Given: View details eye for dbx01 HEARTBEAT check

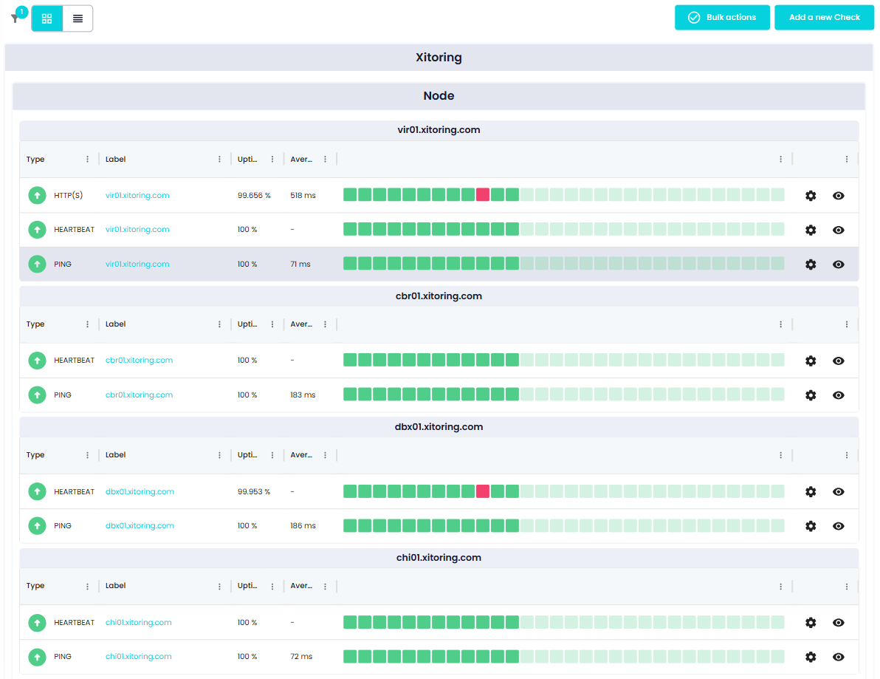Looking at the screenshot, I should [x=838, y=491].
